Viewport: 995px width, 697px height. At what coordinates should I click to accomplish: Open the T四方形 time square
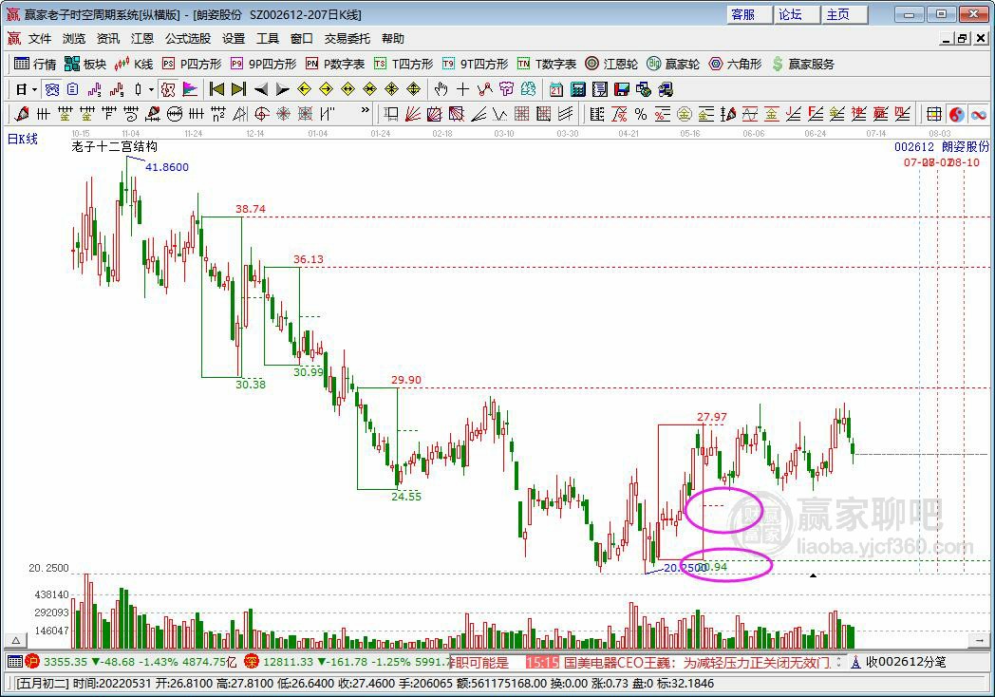tap(404, 65)
